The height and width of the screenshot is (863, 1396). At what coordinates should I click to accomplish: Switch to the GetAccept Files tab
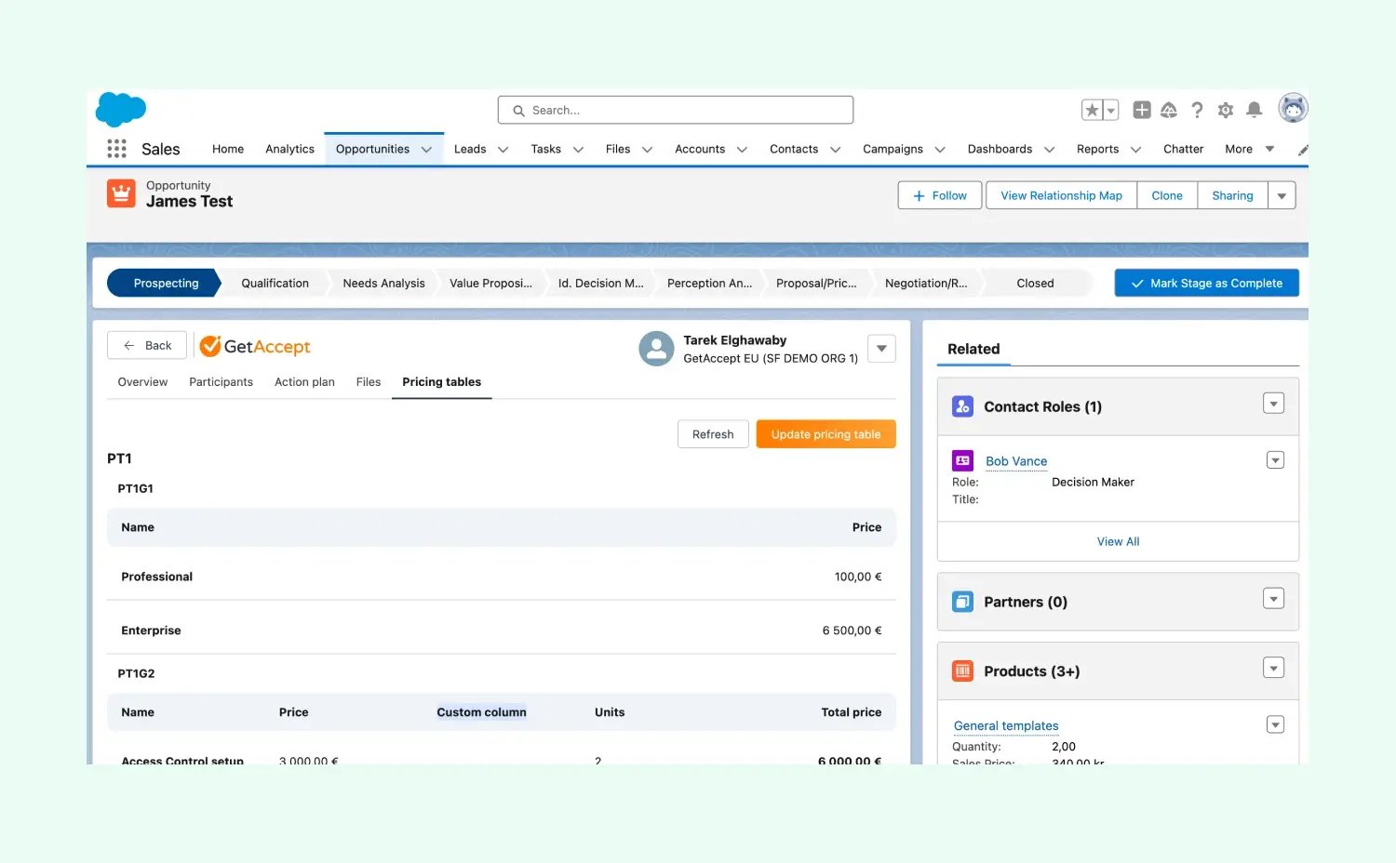(x=369, y=382)
